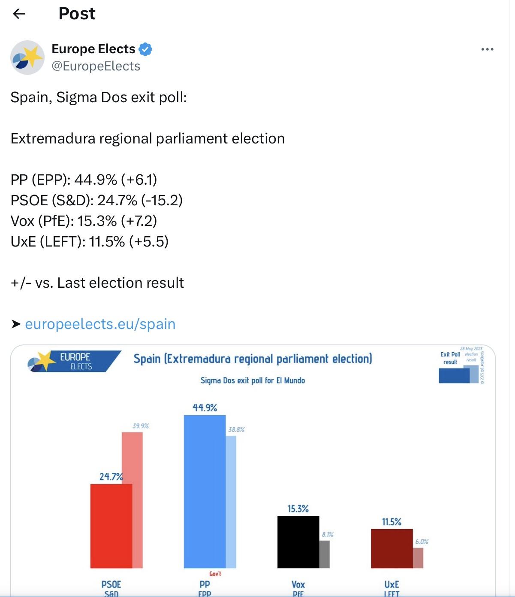The image size is (515, 597).
Task: Click the Europe Elects display name
Action: 93,49
